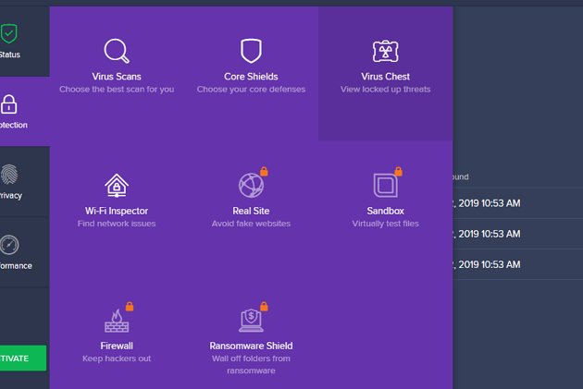Open Virus Scans magnifier icon

pyautogui.click(x=117, y=51)
